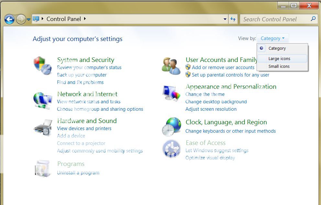Open Choose homegroup and sharing options
This screenshot has height=205, width=321.
pyautogui.click(x=100, y=109)
